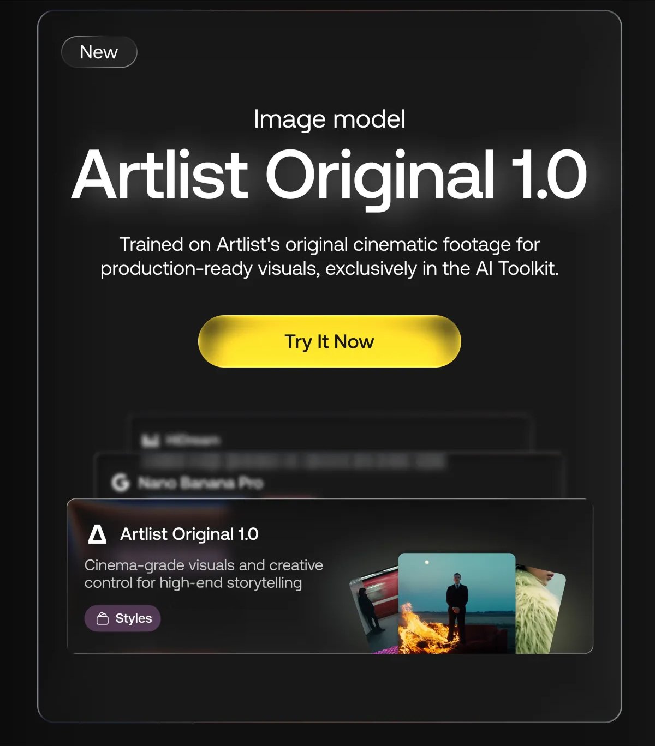Click the Cinema-grade visuals description text
This screenshot has width=655, height=746.
(x=204, y=574)
